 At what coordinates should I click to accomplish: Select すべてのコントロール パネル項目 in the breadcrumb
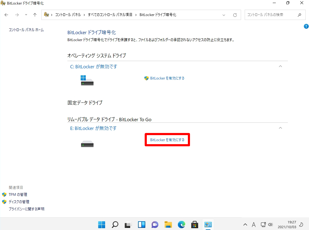coord(110,15)
